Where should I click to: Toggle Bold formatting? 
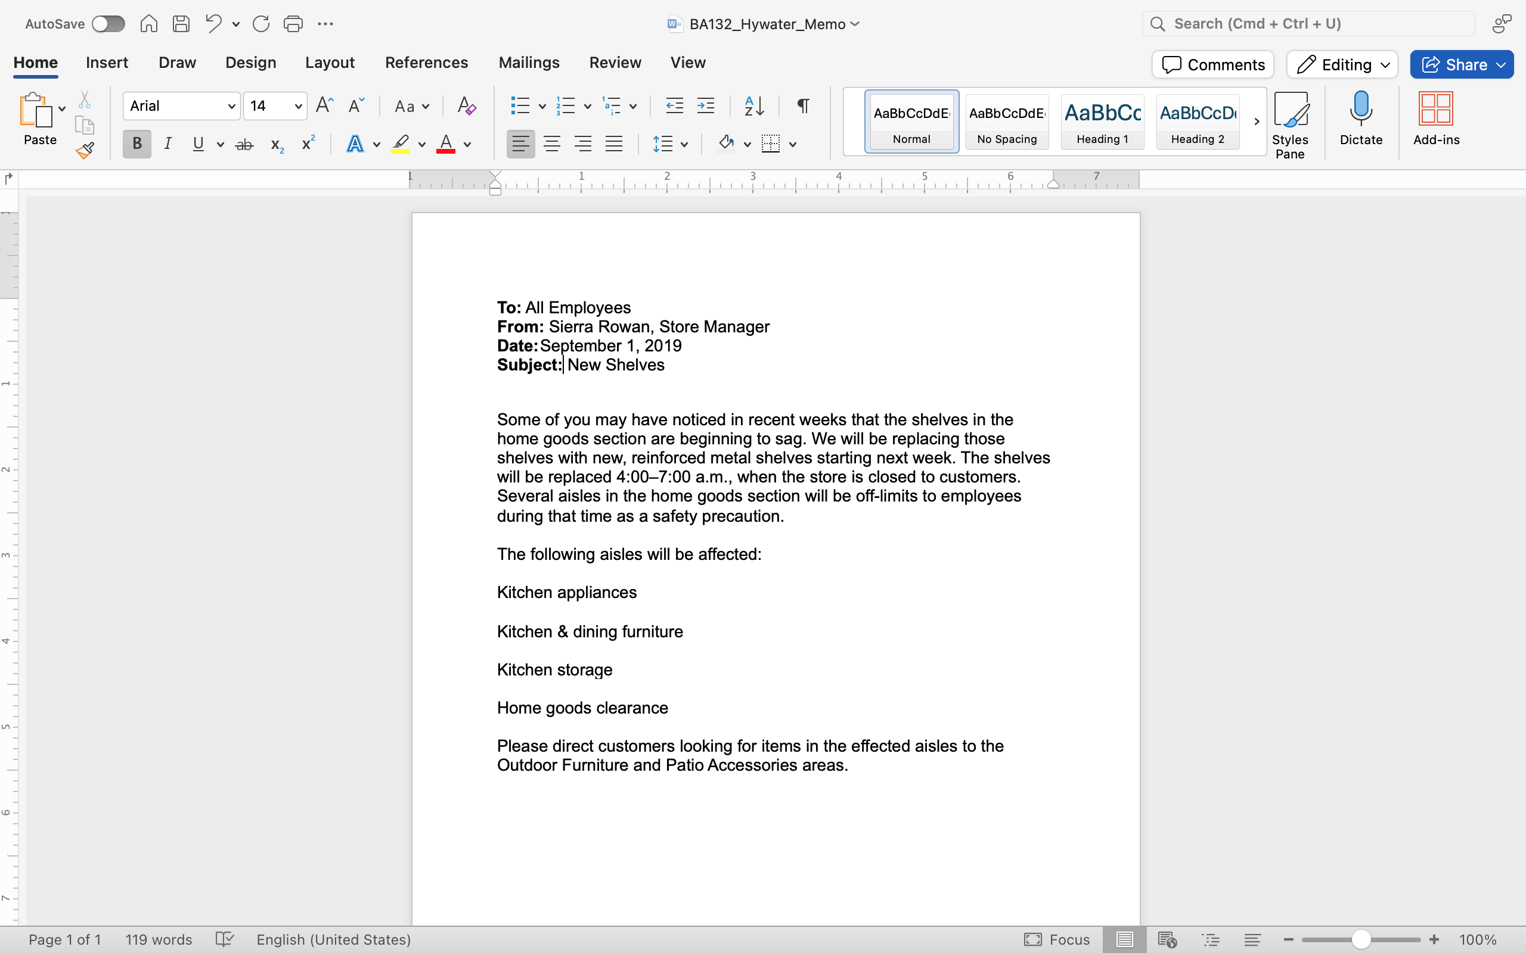137,144
